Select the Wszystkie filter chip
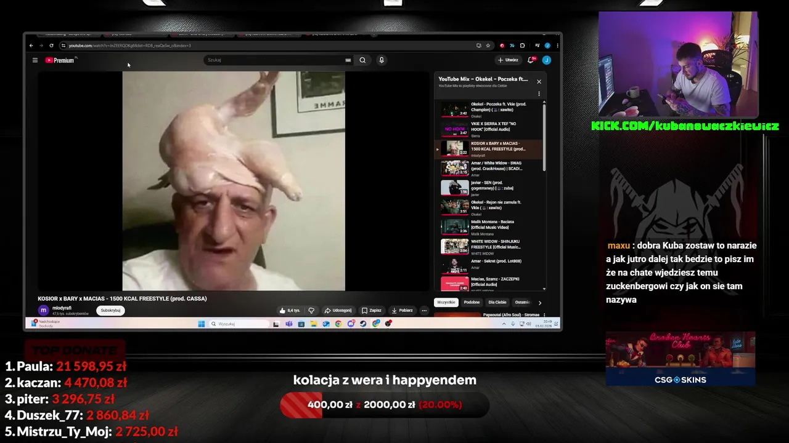The width and height of the screenshot is (789, 443). point(446,302)
